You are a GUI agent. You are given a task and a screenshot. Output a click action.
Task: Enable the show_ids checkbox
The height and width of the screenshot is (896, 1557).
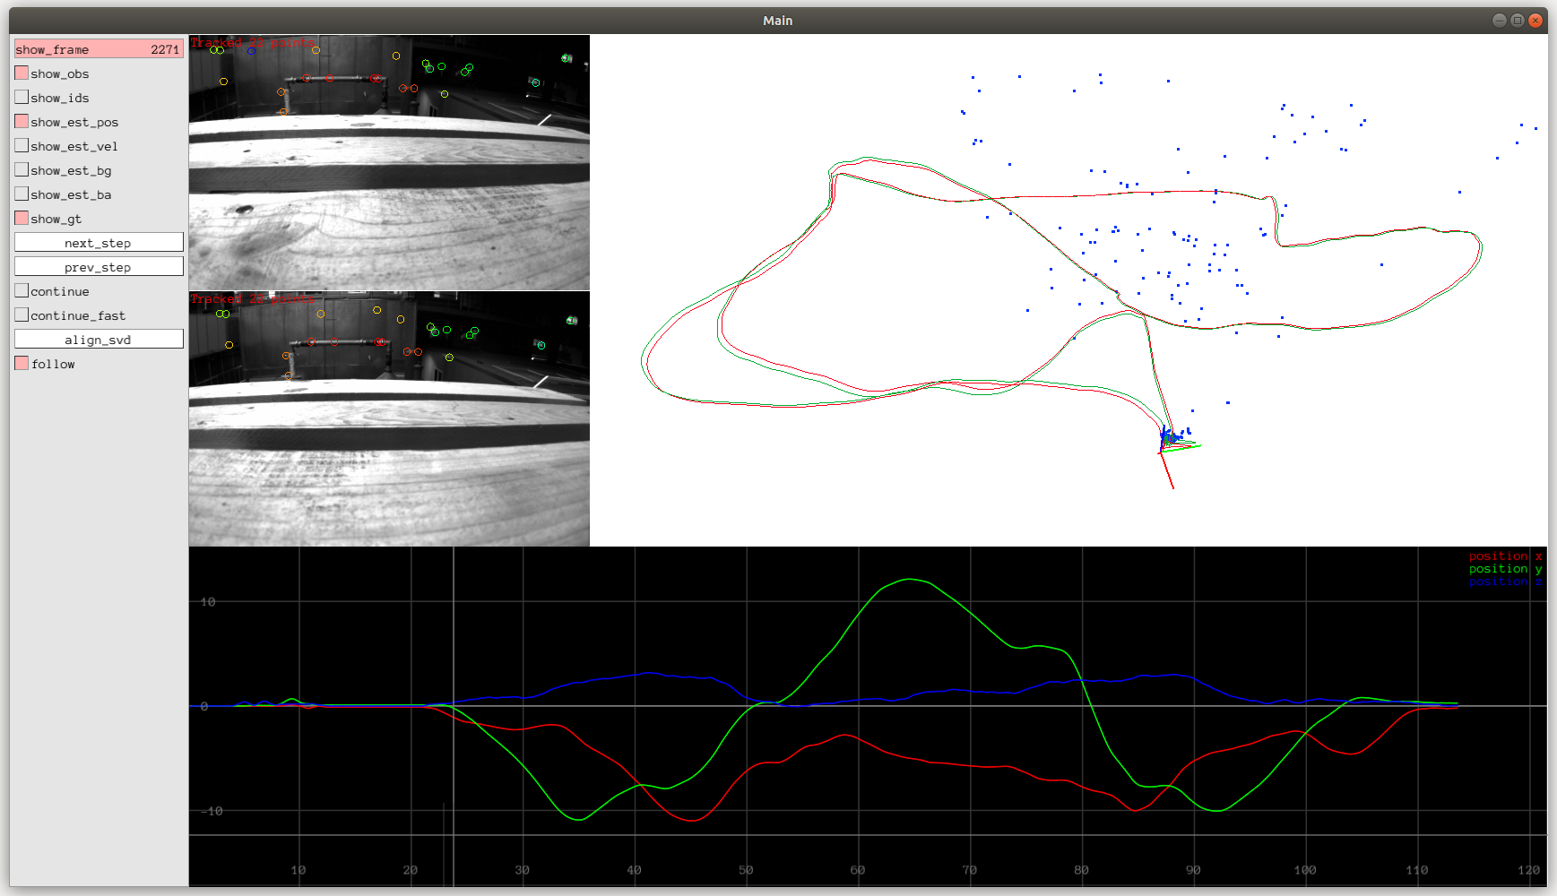click(x=22, y=97)
